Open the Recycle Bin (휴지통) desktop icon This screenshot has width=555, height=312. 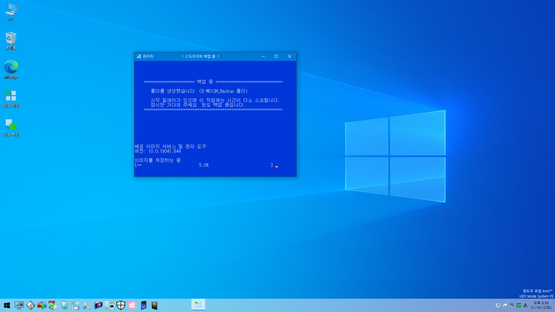point(11,41)
